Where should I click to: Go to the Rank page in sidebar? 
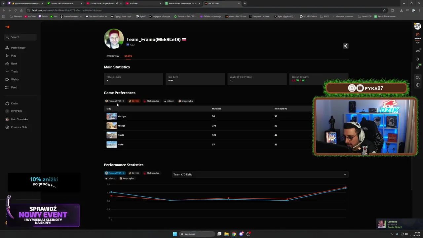click(x=12, y=63)
